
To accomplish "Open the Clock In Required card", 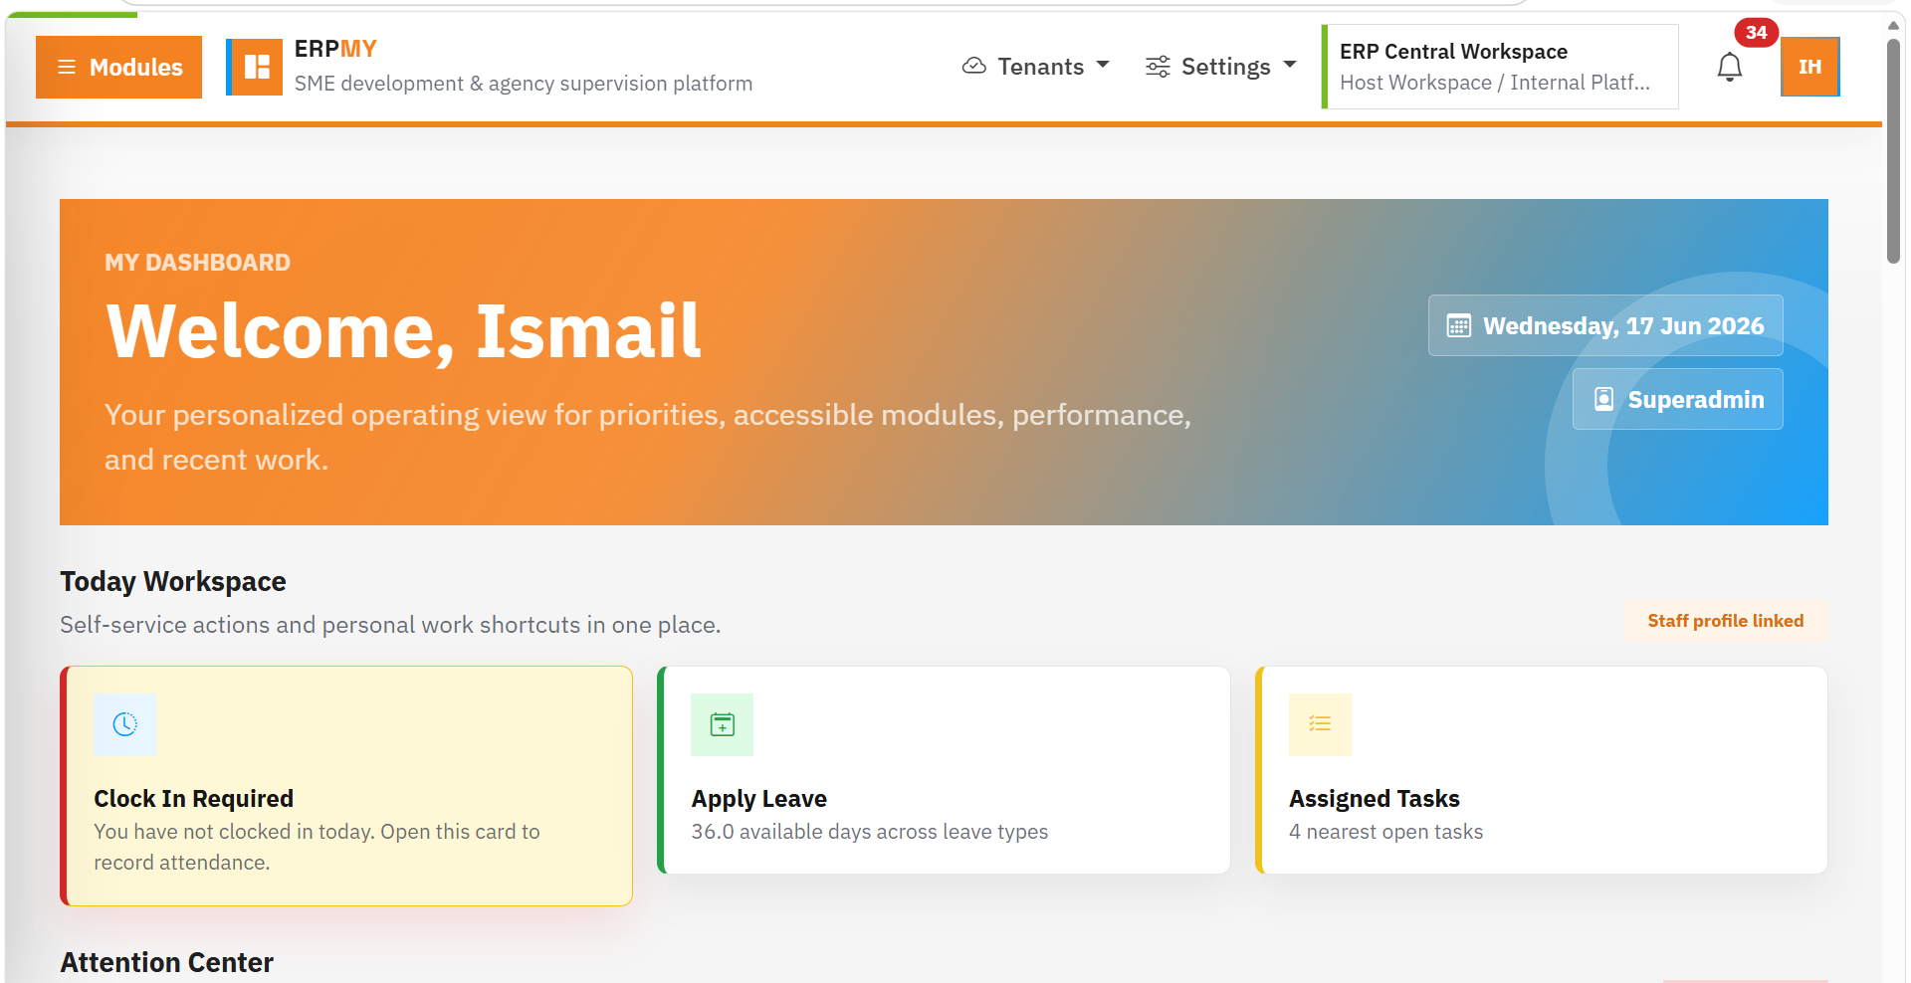I will (x=346, y=786).
